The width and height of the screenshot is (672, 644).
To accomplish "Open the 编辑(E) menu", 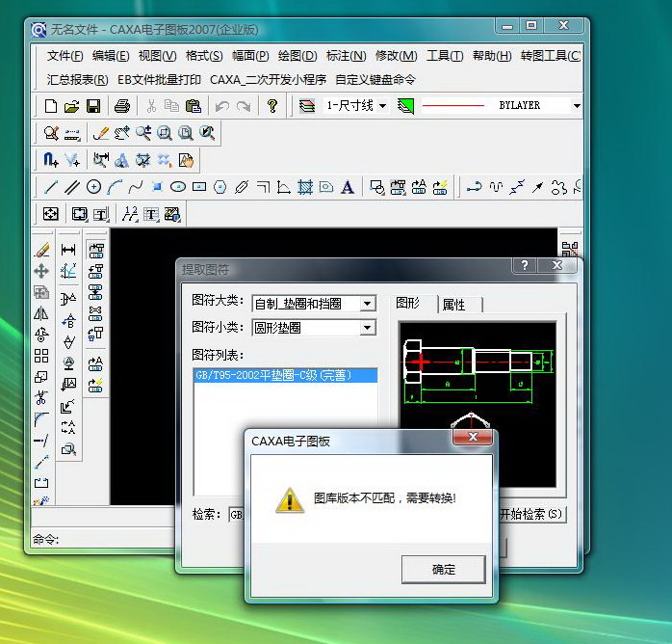I will pyautogui.click(x=111, y=56).
